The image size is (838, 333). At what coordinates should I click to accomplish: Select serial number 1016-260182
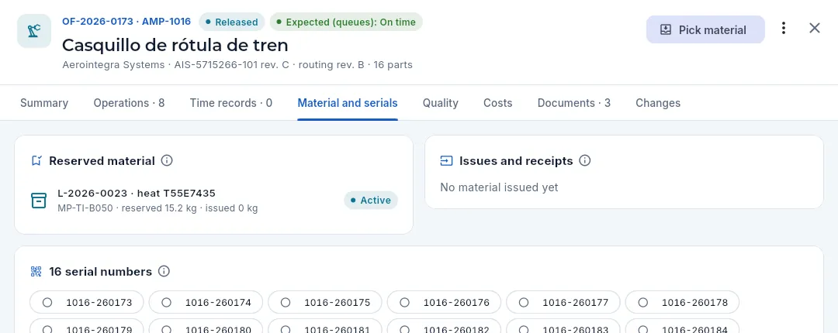point(444,326)
